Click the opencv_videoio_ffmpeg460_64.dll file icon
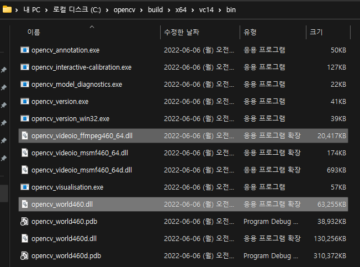The image size is (360, 267). (25, 135)
